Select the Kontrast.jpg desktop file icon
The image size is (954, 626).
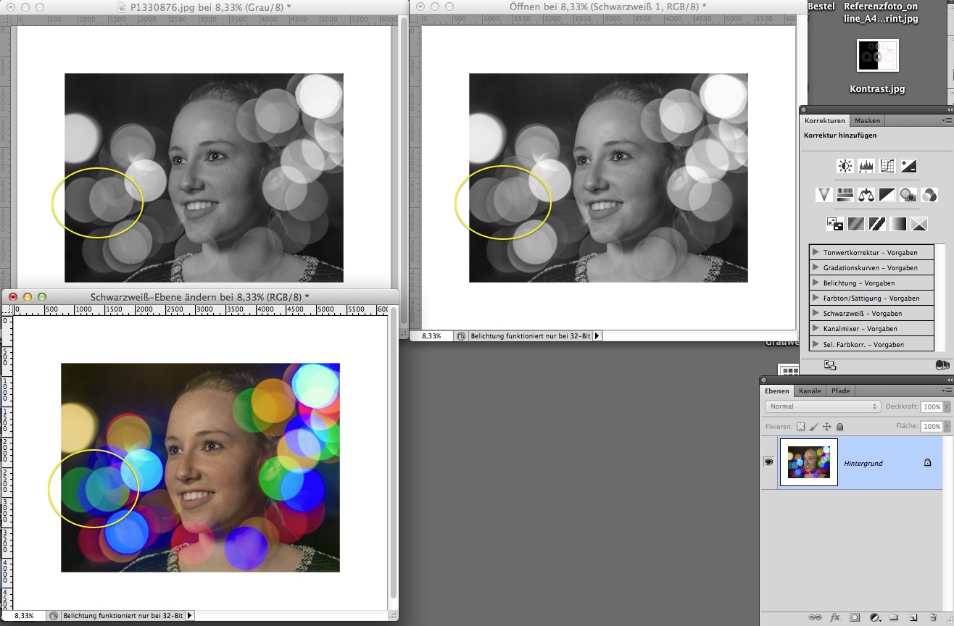878,56
